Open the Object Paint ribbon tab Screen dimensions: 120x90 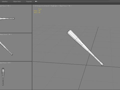(x=17, y=1)
